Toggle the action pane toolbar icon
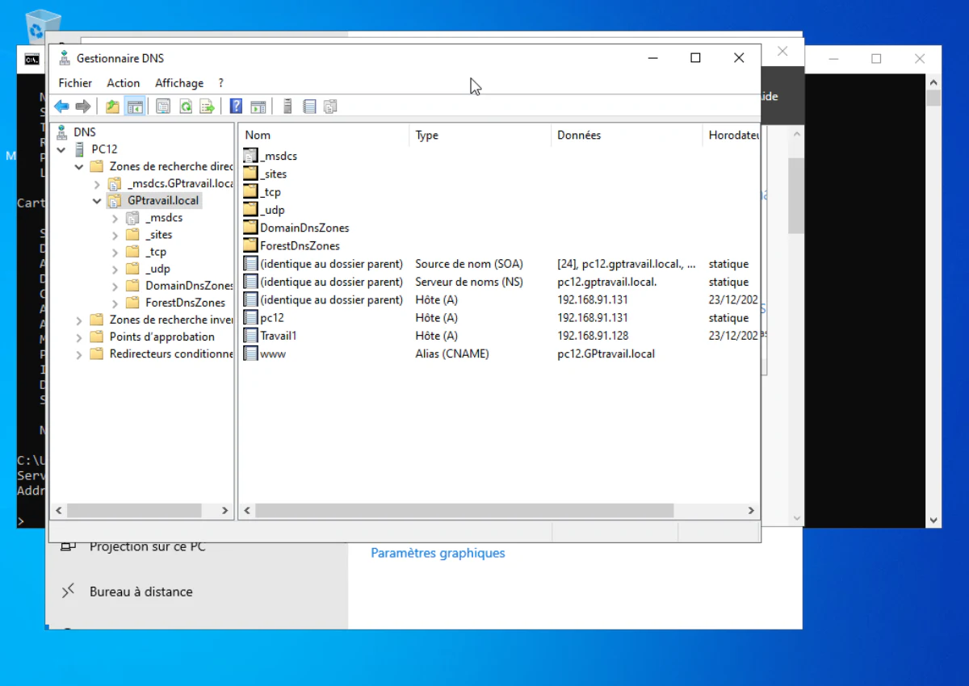 pyautogui.click(x=258, y=107)
